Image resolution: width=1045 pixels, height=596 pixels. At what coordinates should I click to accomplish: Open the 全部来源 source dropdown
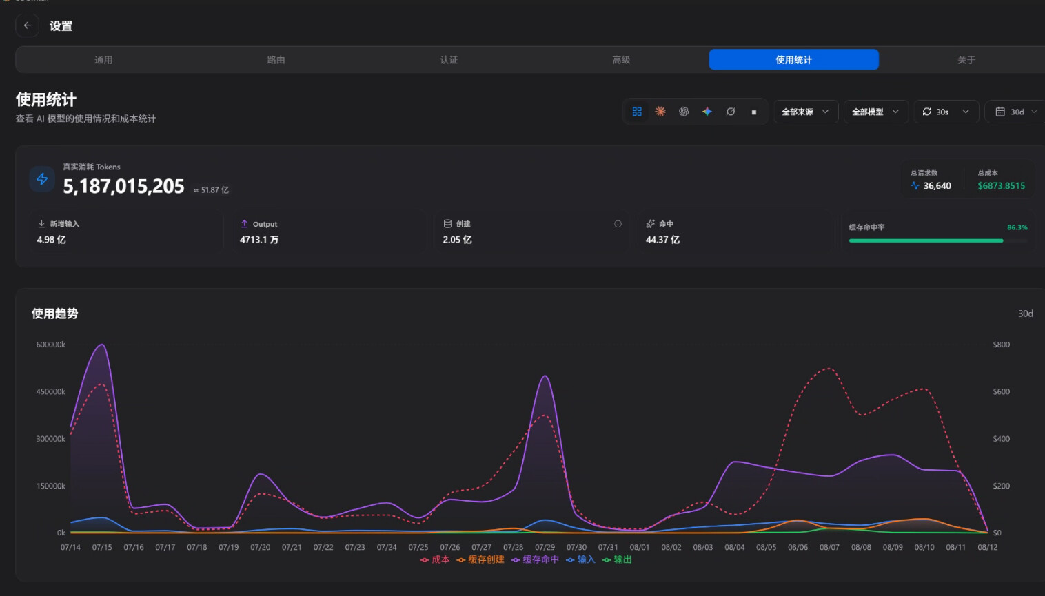(x=805, y=112)
